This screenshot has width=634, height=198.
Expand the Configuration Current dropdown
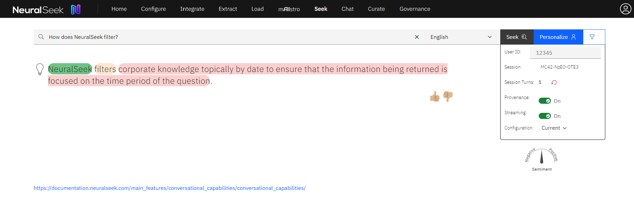point(554,128)
